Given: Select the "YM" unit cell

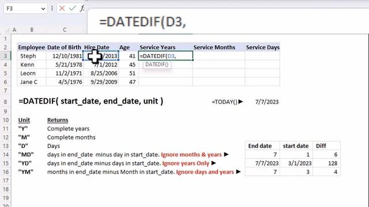Looking at the screenshot, I should (25, 172).
